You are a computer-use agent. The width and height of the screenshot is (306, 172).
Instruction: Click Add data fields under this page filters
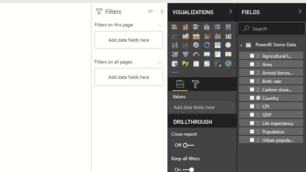click(129, 40)
